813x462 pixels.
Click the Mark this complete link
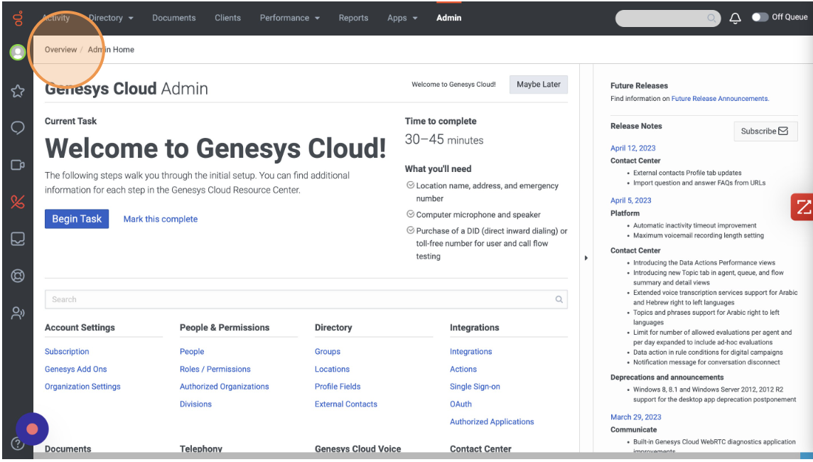click(x=161, y=219)
